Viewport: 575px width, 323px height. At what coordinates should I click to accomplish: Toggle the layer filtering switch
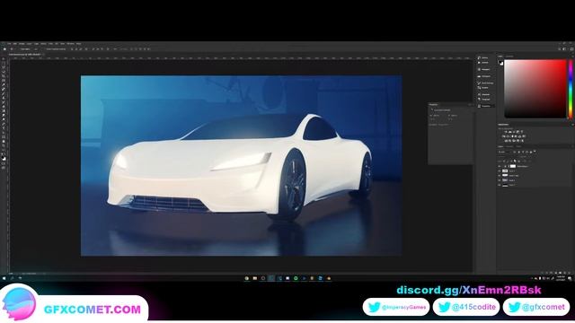tap(535, 152)
